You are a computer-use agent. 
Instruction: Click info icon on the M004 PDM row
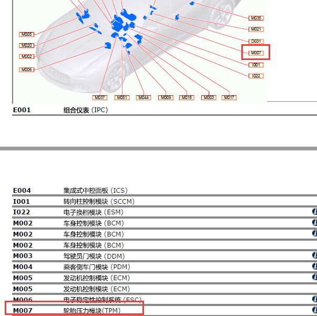point(314,266)
